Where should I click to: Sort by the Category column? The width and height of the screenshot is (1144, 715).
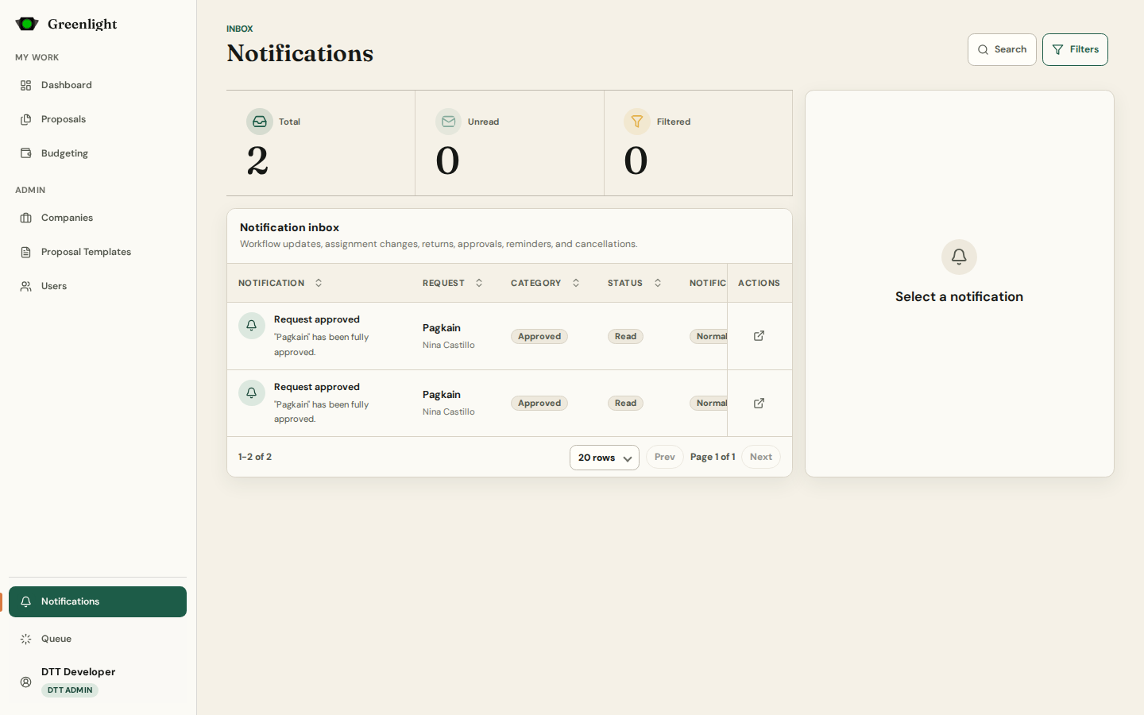(x=545, y=283)
